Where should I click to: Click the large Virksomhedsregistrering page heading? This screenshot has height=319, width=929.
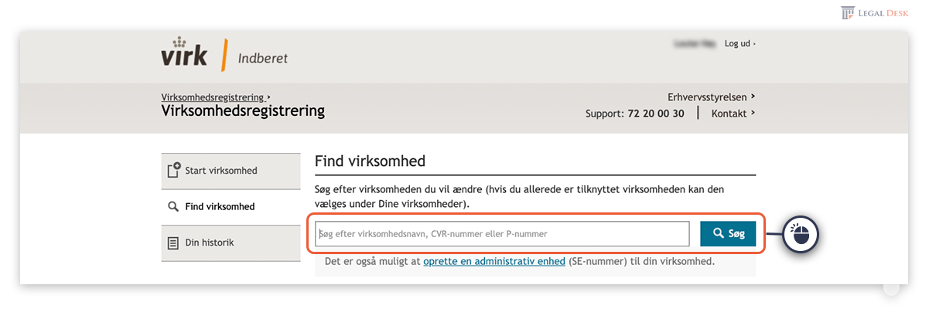(243, 111)
